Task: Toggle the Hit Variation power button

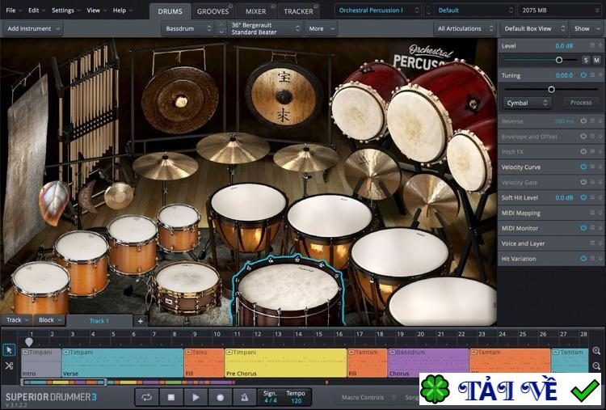Action: (x=583, y=258)
